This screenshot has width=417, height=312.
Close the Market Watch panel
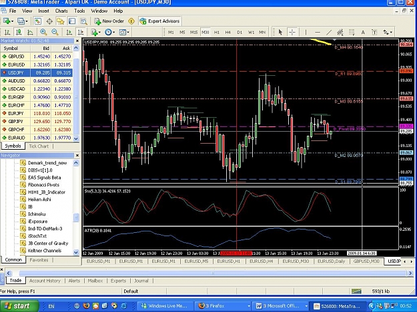click(x=77, y=41)
